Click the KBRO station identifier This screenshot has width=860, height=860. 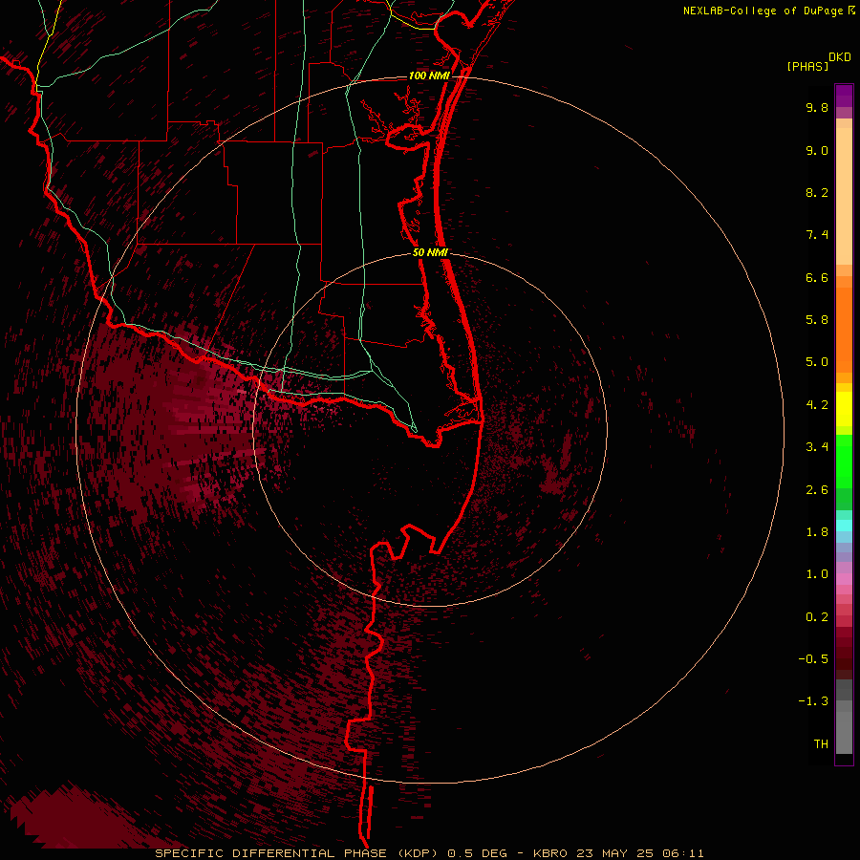click(x=548, y=853)
